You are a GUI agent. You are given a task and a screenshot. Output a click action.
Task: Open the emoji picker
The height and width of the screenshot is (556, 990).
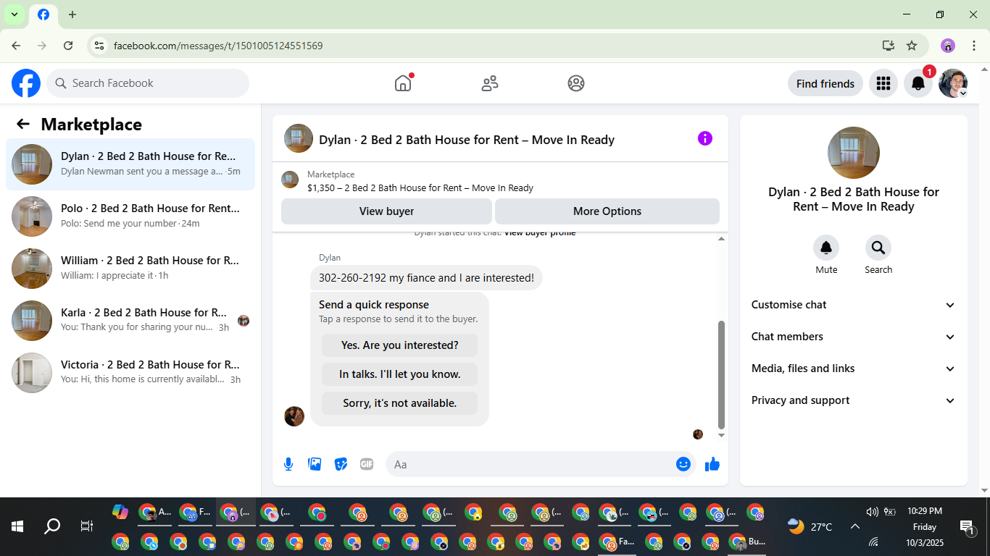tap(683, 464)
